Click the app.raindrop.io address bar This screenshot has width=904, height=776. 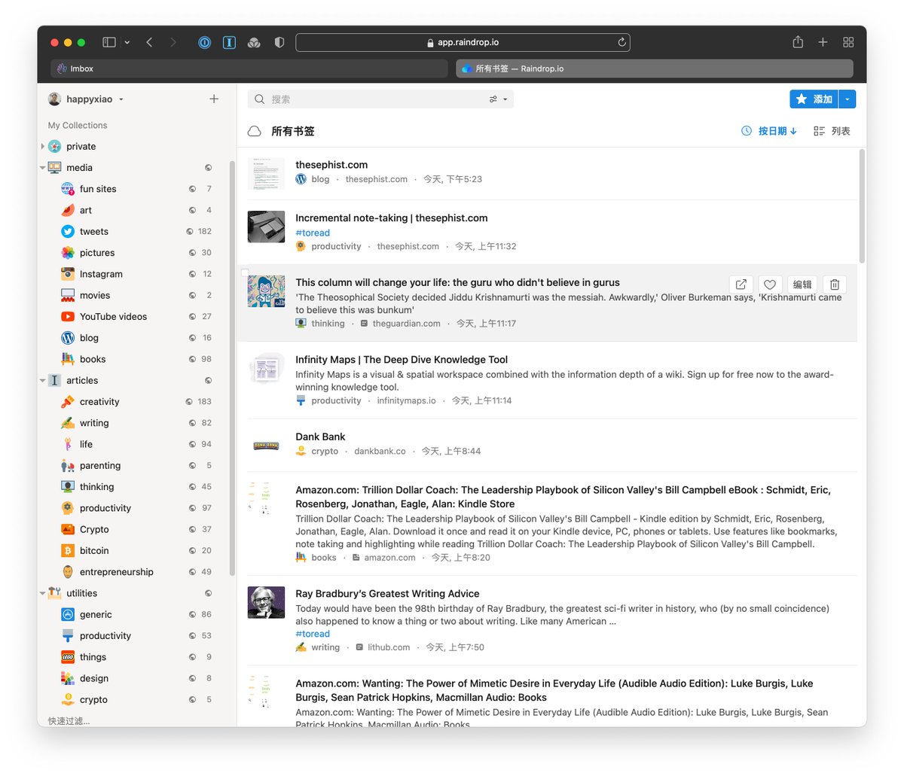(x=463, y=42)
